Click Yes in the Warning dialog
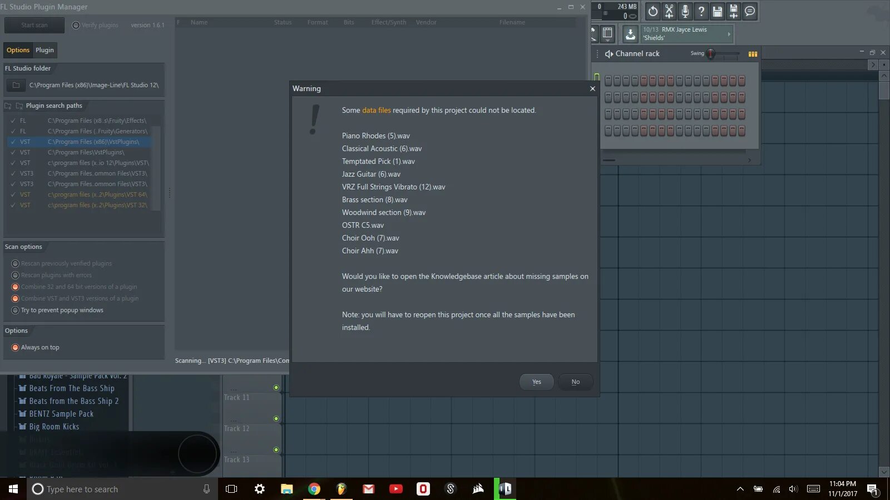890x500 pixels. point(536,382)
